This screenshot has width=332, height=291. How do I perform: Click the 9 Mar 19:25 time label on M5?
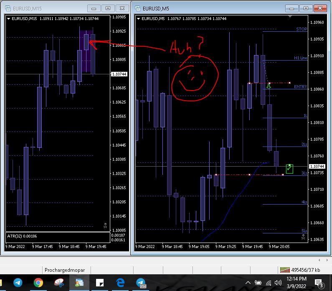point(226,247)
